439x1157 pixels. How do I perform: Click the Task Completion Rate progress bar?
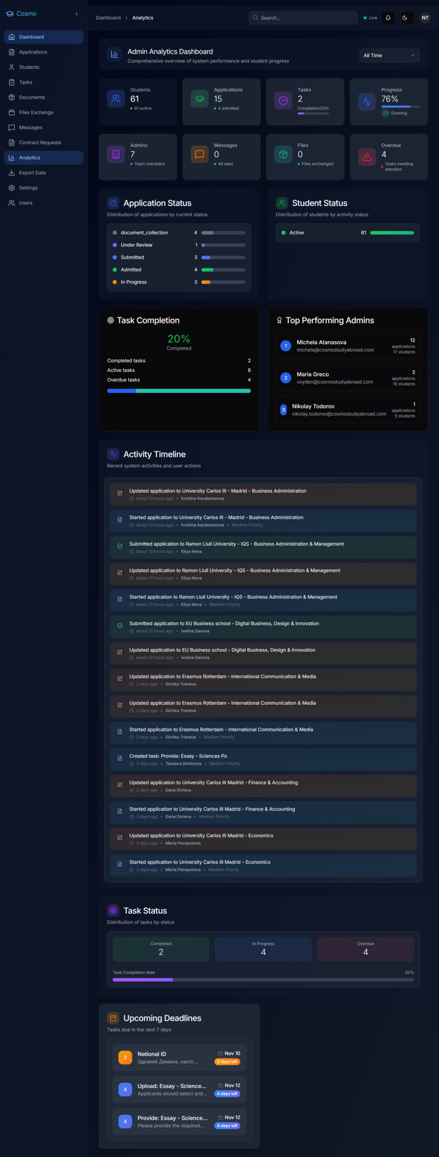point(263,979)
